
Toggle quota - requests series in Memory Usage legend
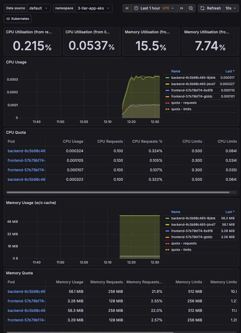[184, 243]
